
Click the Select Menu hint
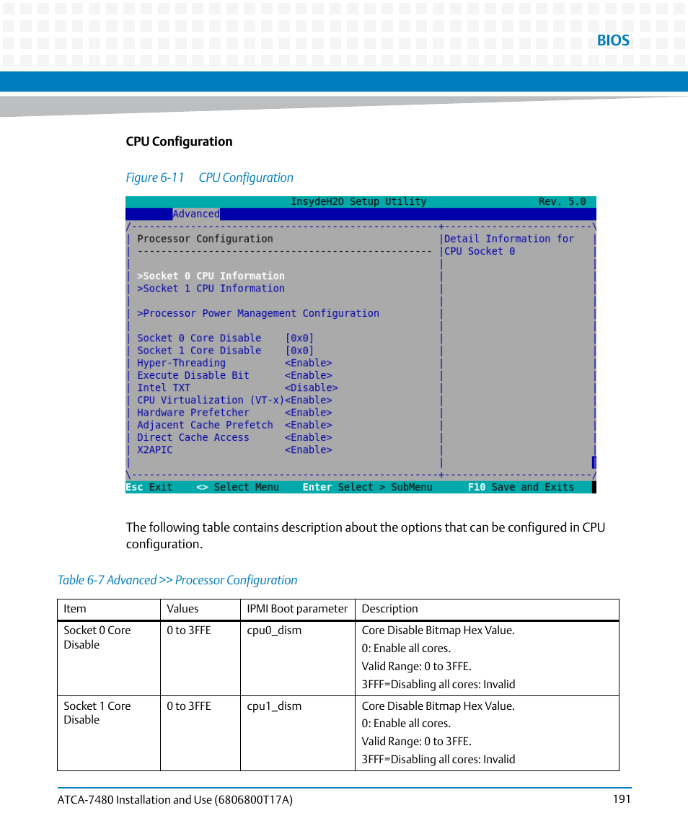pyautogui.click(x=237, y=487)
